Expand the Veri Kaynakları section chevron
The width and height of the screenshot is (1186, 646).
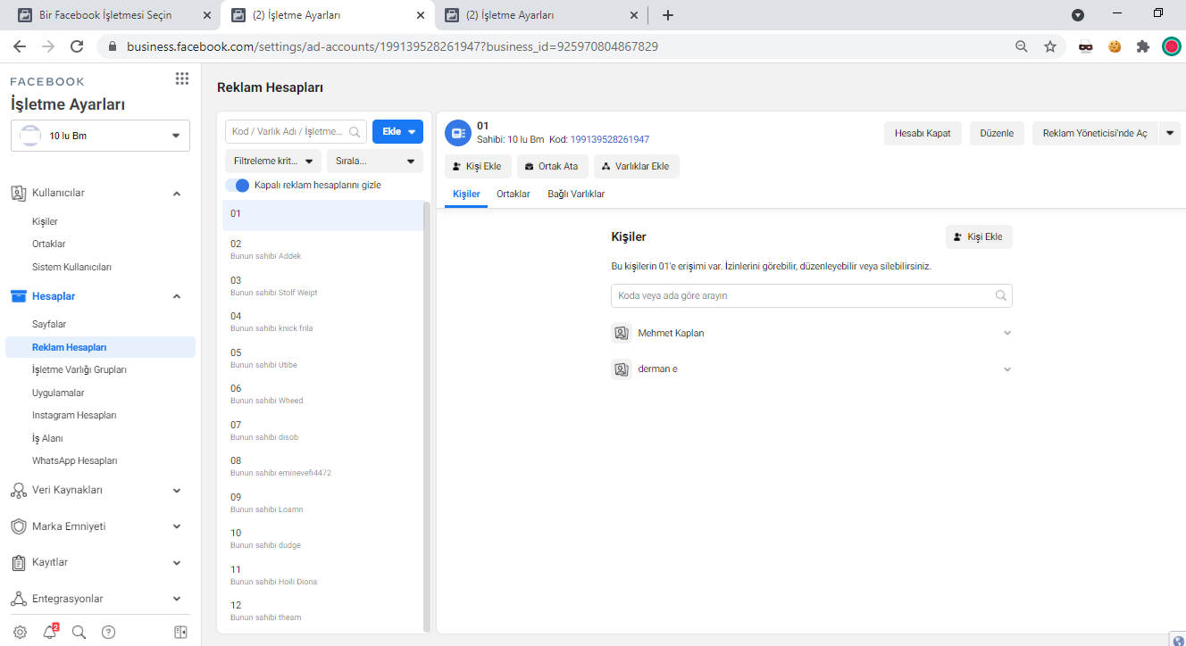coord(177,491)
